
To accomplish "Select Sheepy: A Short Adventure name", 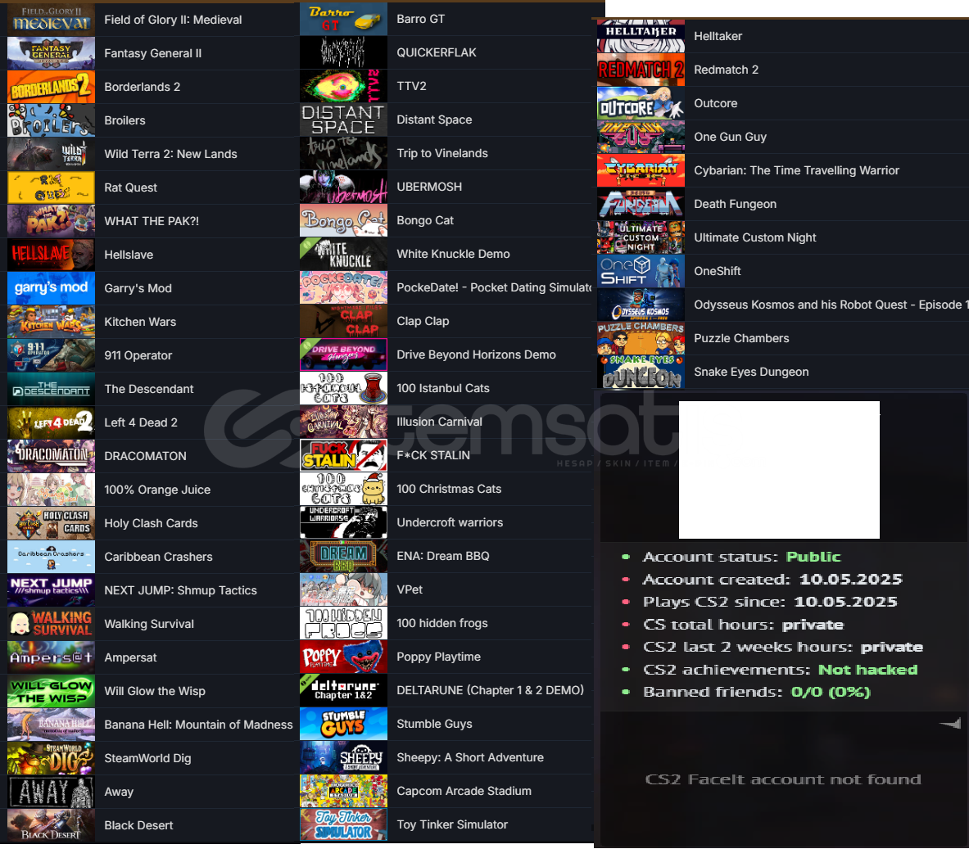I will (470, 757).
